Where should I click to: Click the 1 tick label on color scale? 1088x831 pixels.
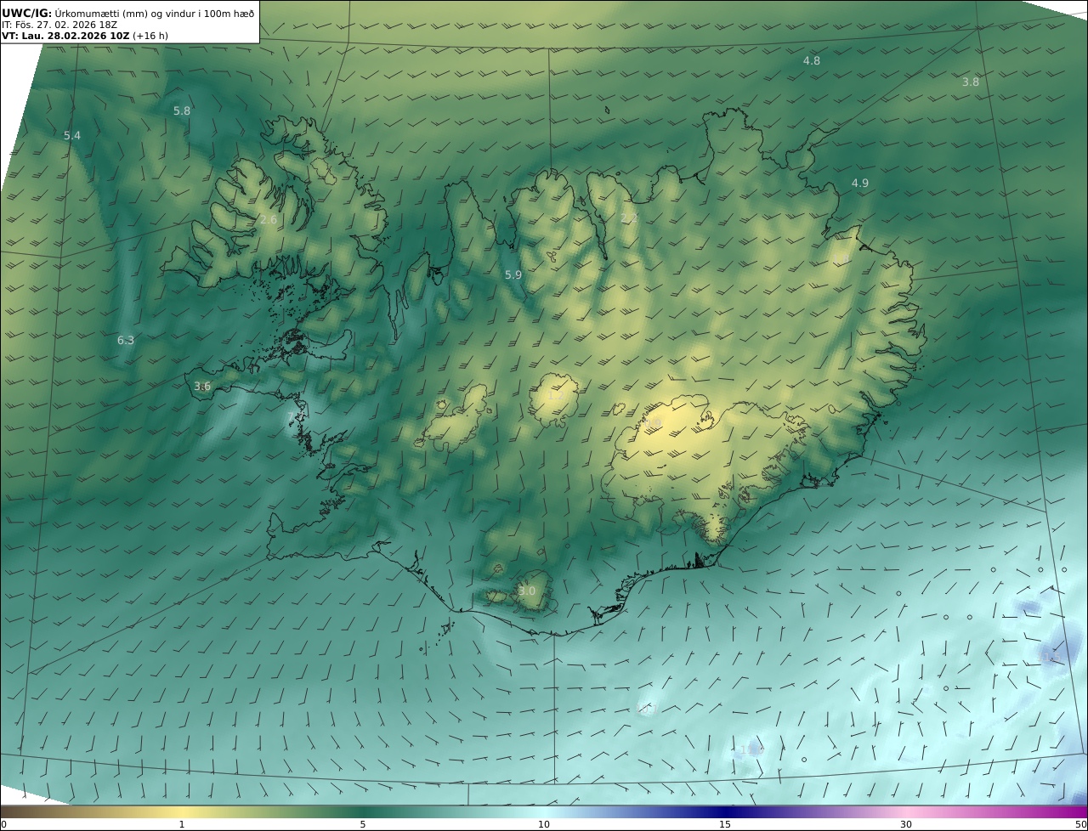pos(181,824)
